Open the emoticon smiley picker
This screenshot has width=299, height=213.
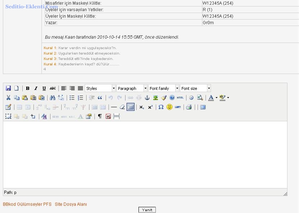(x=170, y=107)
